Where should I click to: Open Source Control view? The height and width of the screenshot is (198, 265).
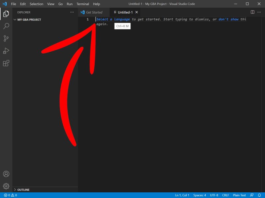[5, 38]
